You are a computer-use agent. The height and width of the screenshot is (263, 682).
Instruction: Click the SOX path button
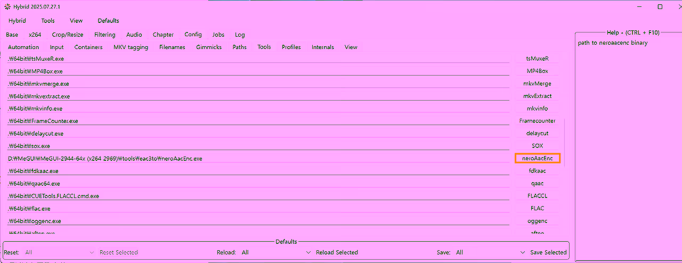537,146
